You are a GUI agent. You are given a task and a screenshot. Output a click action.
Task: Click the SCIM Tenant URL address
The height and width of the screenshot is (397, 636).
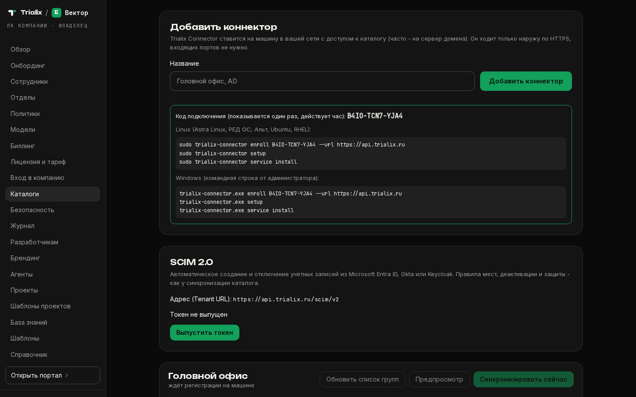pos(286,300)
